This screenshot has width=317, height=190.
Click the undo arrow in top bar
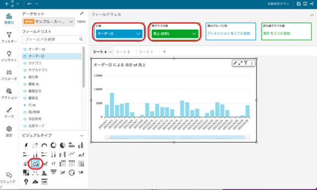click(30, 4)
